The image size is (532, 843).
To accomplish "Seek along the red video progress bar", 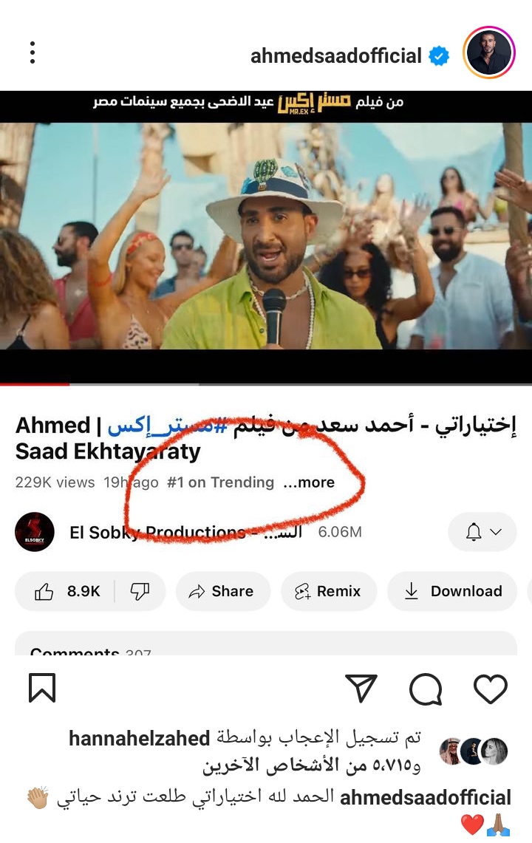I will tap(266, 384).
